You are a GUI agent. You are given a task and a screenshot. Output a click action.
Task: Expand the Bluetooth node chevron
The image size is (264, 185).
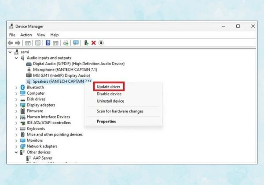coord(16,88)
